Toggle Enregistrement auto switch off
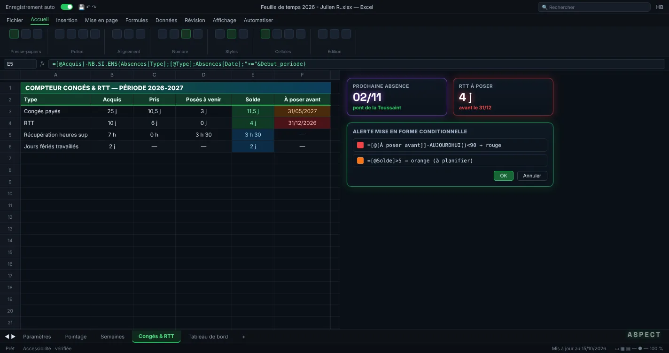The width and height of the screenshot is (669, 353). point(67,7)
